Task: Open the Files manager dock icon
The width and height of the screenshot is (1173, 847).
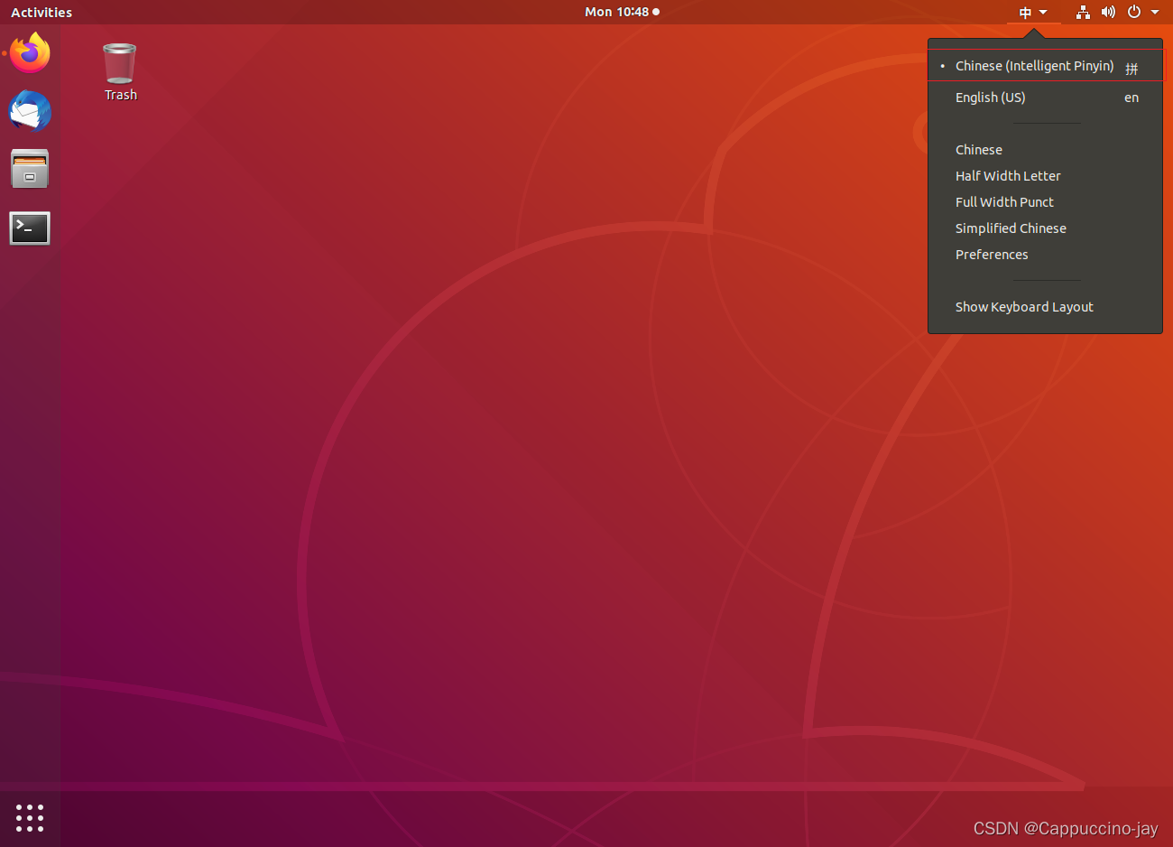Action: click(30, 169)
